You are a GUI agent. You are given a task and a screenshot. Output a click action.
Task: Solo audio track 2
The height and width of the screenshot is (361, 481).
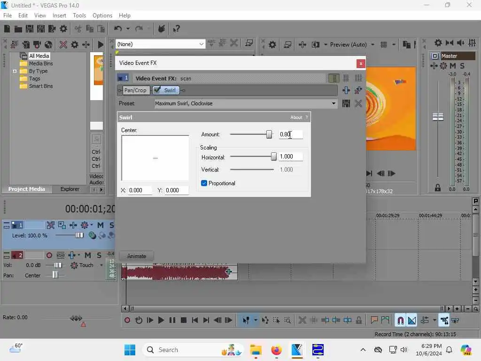pyautogui.click(x=99, y=255)
